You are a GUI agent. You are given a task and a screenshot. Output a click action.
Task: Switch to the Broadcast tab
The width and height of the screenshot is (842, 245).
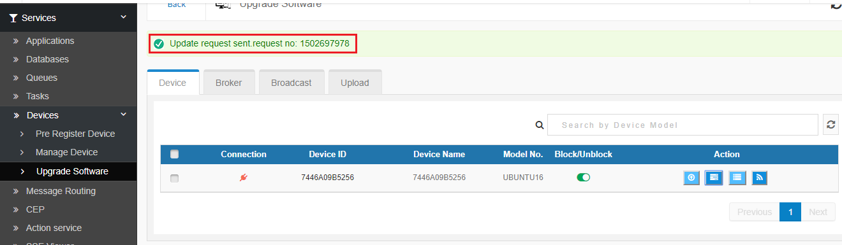pos(292,83)
